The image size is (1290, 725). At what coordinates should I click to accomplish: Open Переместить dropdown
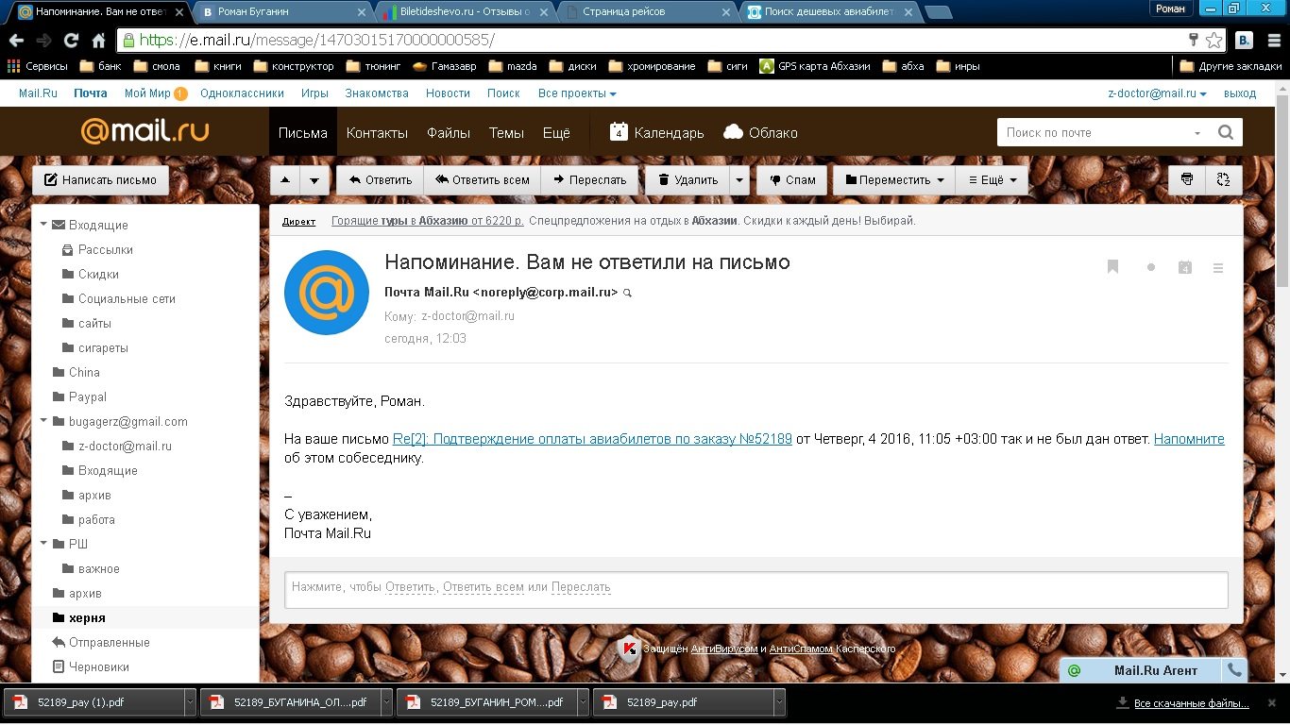tap(893, 179)
